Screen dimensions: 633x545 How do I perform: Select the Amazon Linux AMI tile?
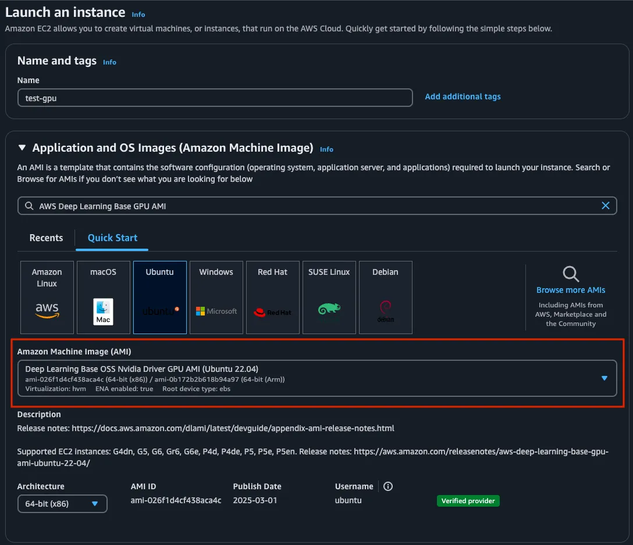[47, 297]
